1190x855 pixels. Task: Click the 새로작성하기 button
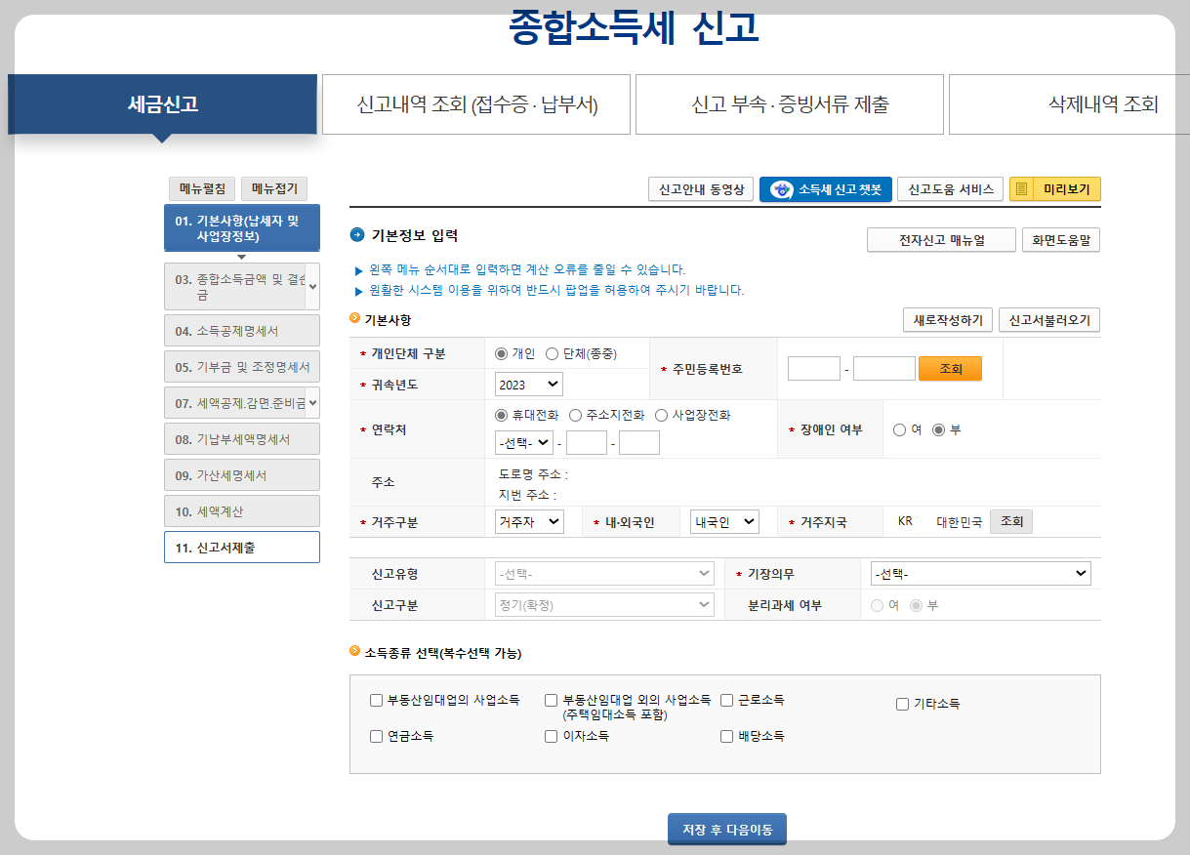948,320
